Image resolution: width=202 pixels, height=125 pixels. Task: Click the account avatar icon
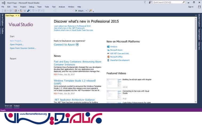pyautogui.click(x=199, y=7)
